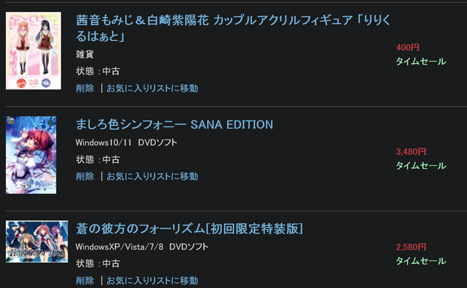Move 蒼の彼方のフォーリズム to お気に入りリスト
This screenshot has height=288, width=467.
152,281
